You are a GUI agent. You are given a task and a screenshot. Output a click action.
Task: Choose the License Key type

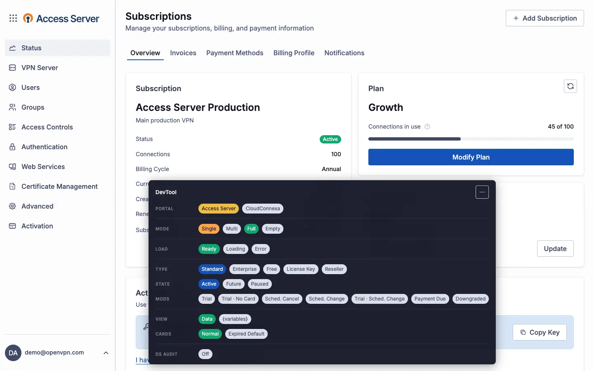pos(301,269)
